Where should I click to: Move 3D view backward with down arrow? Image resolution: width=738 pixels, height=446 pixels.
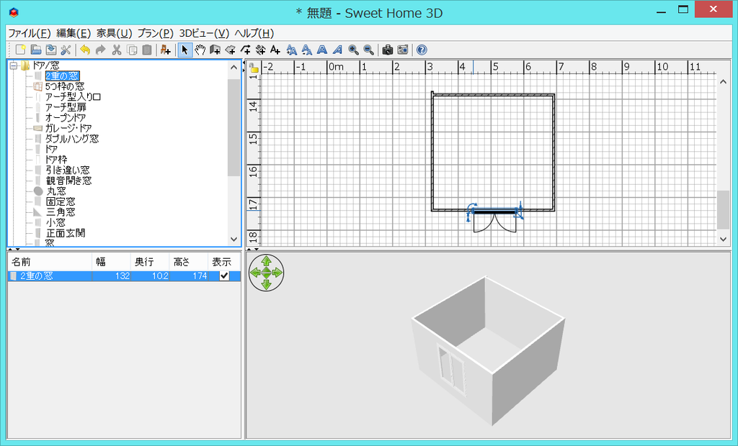point(267,284)
